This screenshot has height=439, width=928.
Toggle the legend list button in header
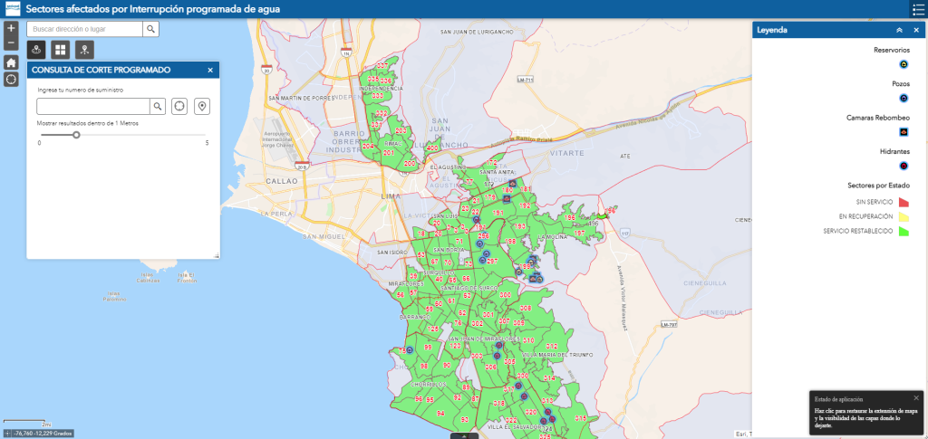pyautogui.click(x=916, y=9)
